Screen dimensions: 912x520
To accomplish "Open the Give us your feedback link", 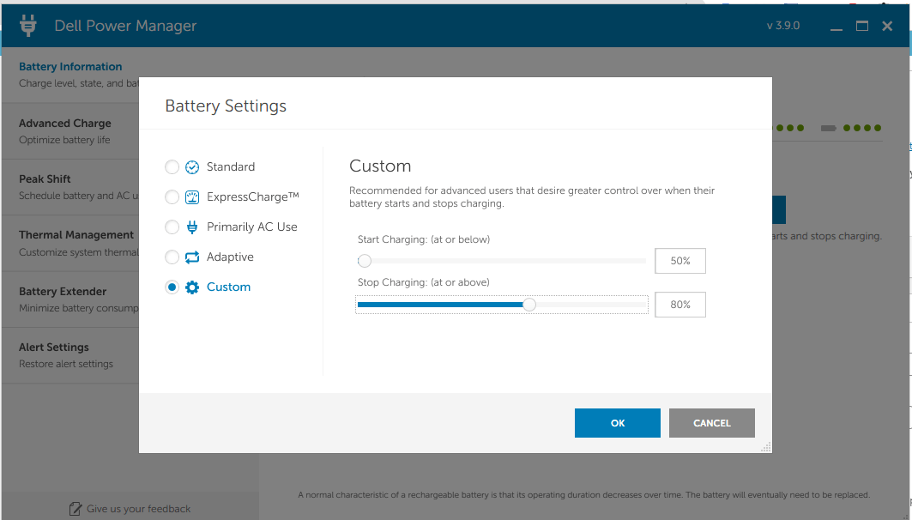I will (x=138, y=509).
